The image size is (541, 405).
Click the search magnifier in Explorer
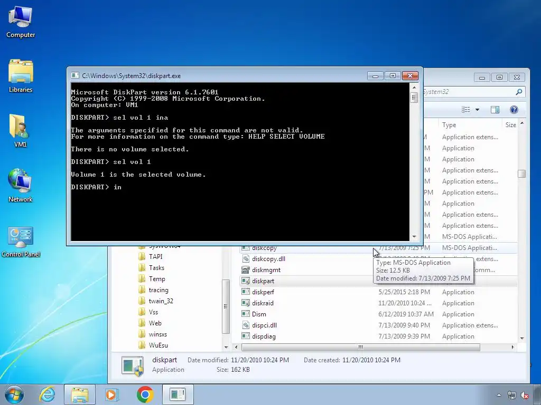coord(519,92)
